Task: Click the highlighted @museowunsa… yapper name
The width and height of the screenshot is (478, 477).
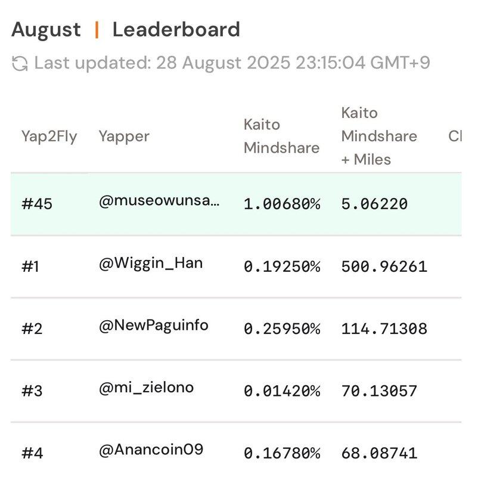Action: pyautogui.click(x=159, y=201)
